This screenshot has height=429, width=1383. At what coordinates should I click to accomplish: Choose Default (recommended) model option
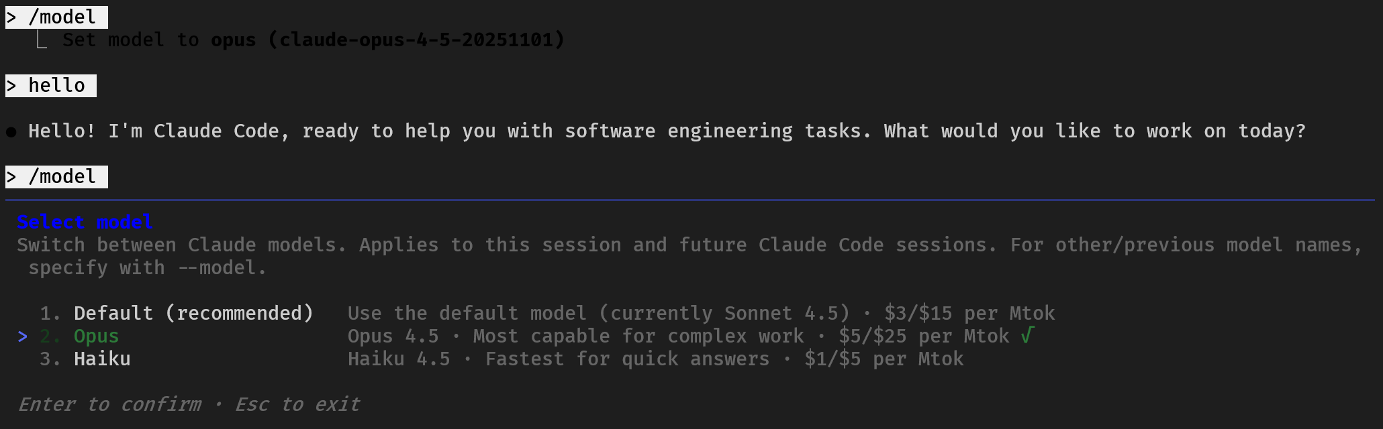[193, 313]
